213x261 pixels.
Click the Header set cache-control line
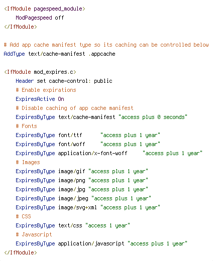pos(64,81)
